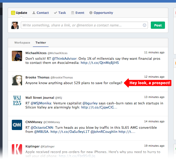176x159 pixels.
Task: Click the WSJ 125 logo avatar
Action: click(x=17, y=101)
